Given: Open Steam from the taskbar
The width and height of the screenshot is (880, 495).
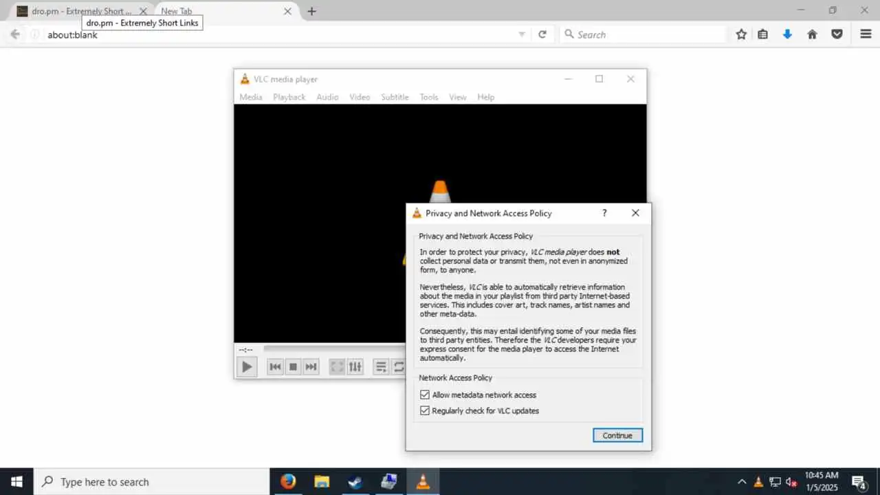Looking at the screenshot, I should [355, 482].
